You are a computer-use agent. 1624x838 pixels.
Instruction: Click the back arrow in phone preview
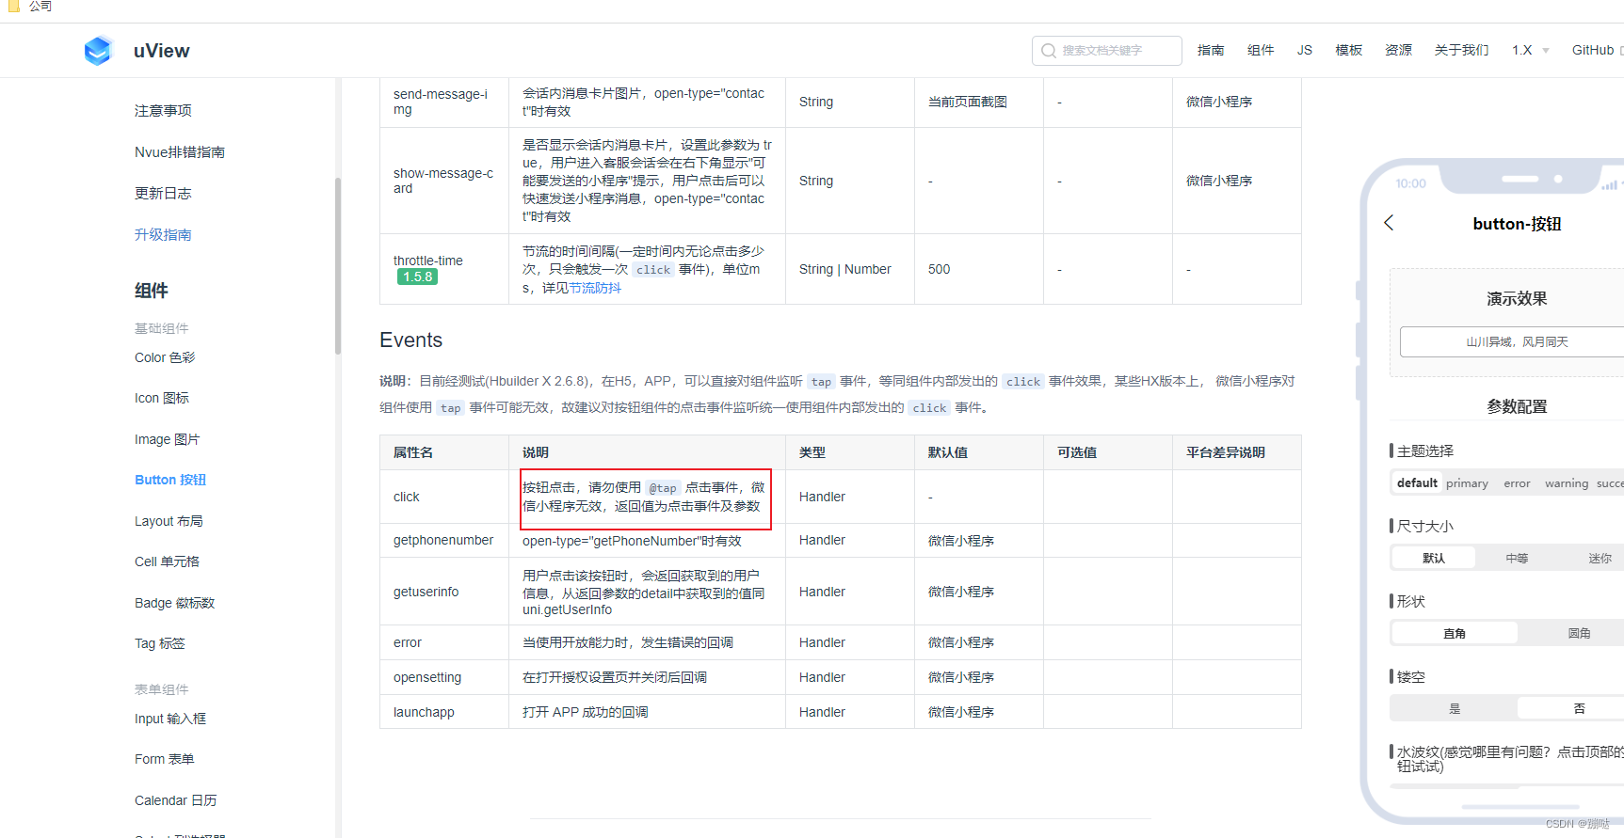pyautogui.click(x=1389, y=223)
